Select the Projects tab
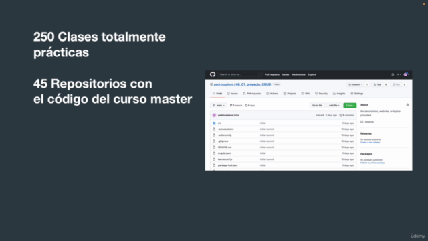This screenshot has height=241, width=428. [290, 94]
